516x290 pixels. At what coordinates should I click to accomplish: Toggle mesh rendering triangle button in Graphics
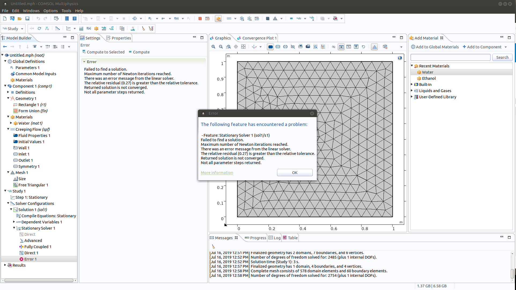pyautogui.click(x=374, y=47)
